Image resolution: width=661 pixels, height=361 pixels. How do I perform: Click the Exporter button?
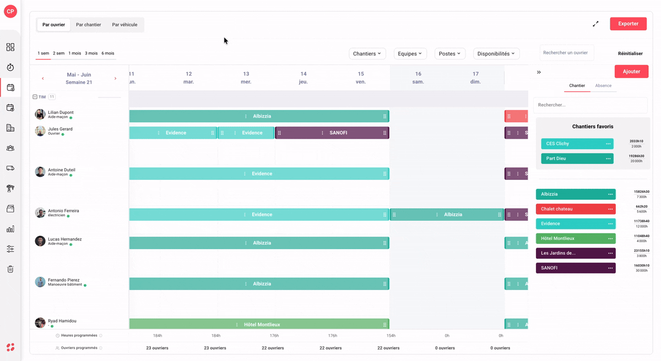[629, 24]
